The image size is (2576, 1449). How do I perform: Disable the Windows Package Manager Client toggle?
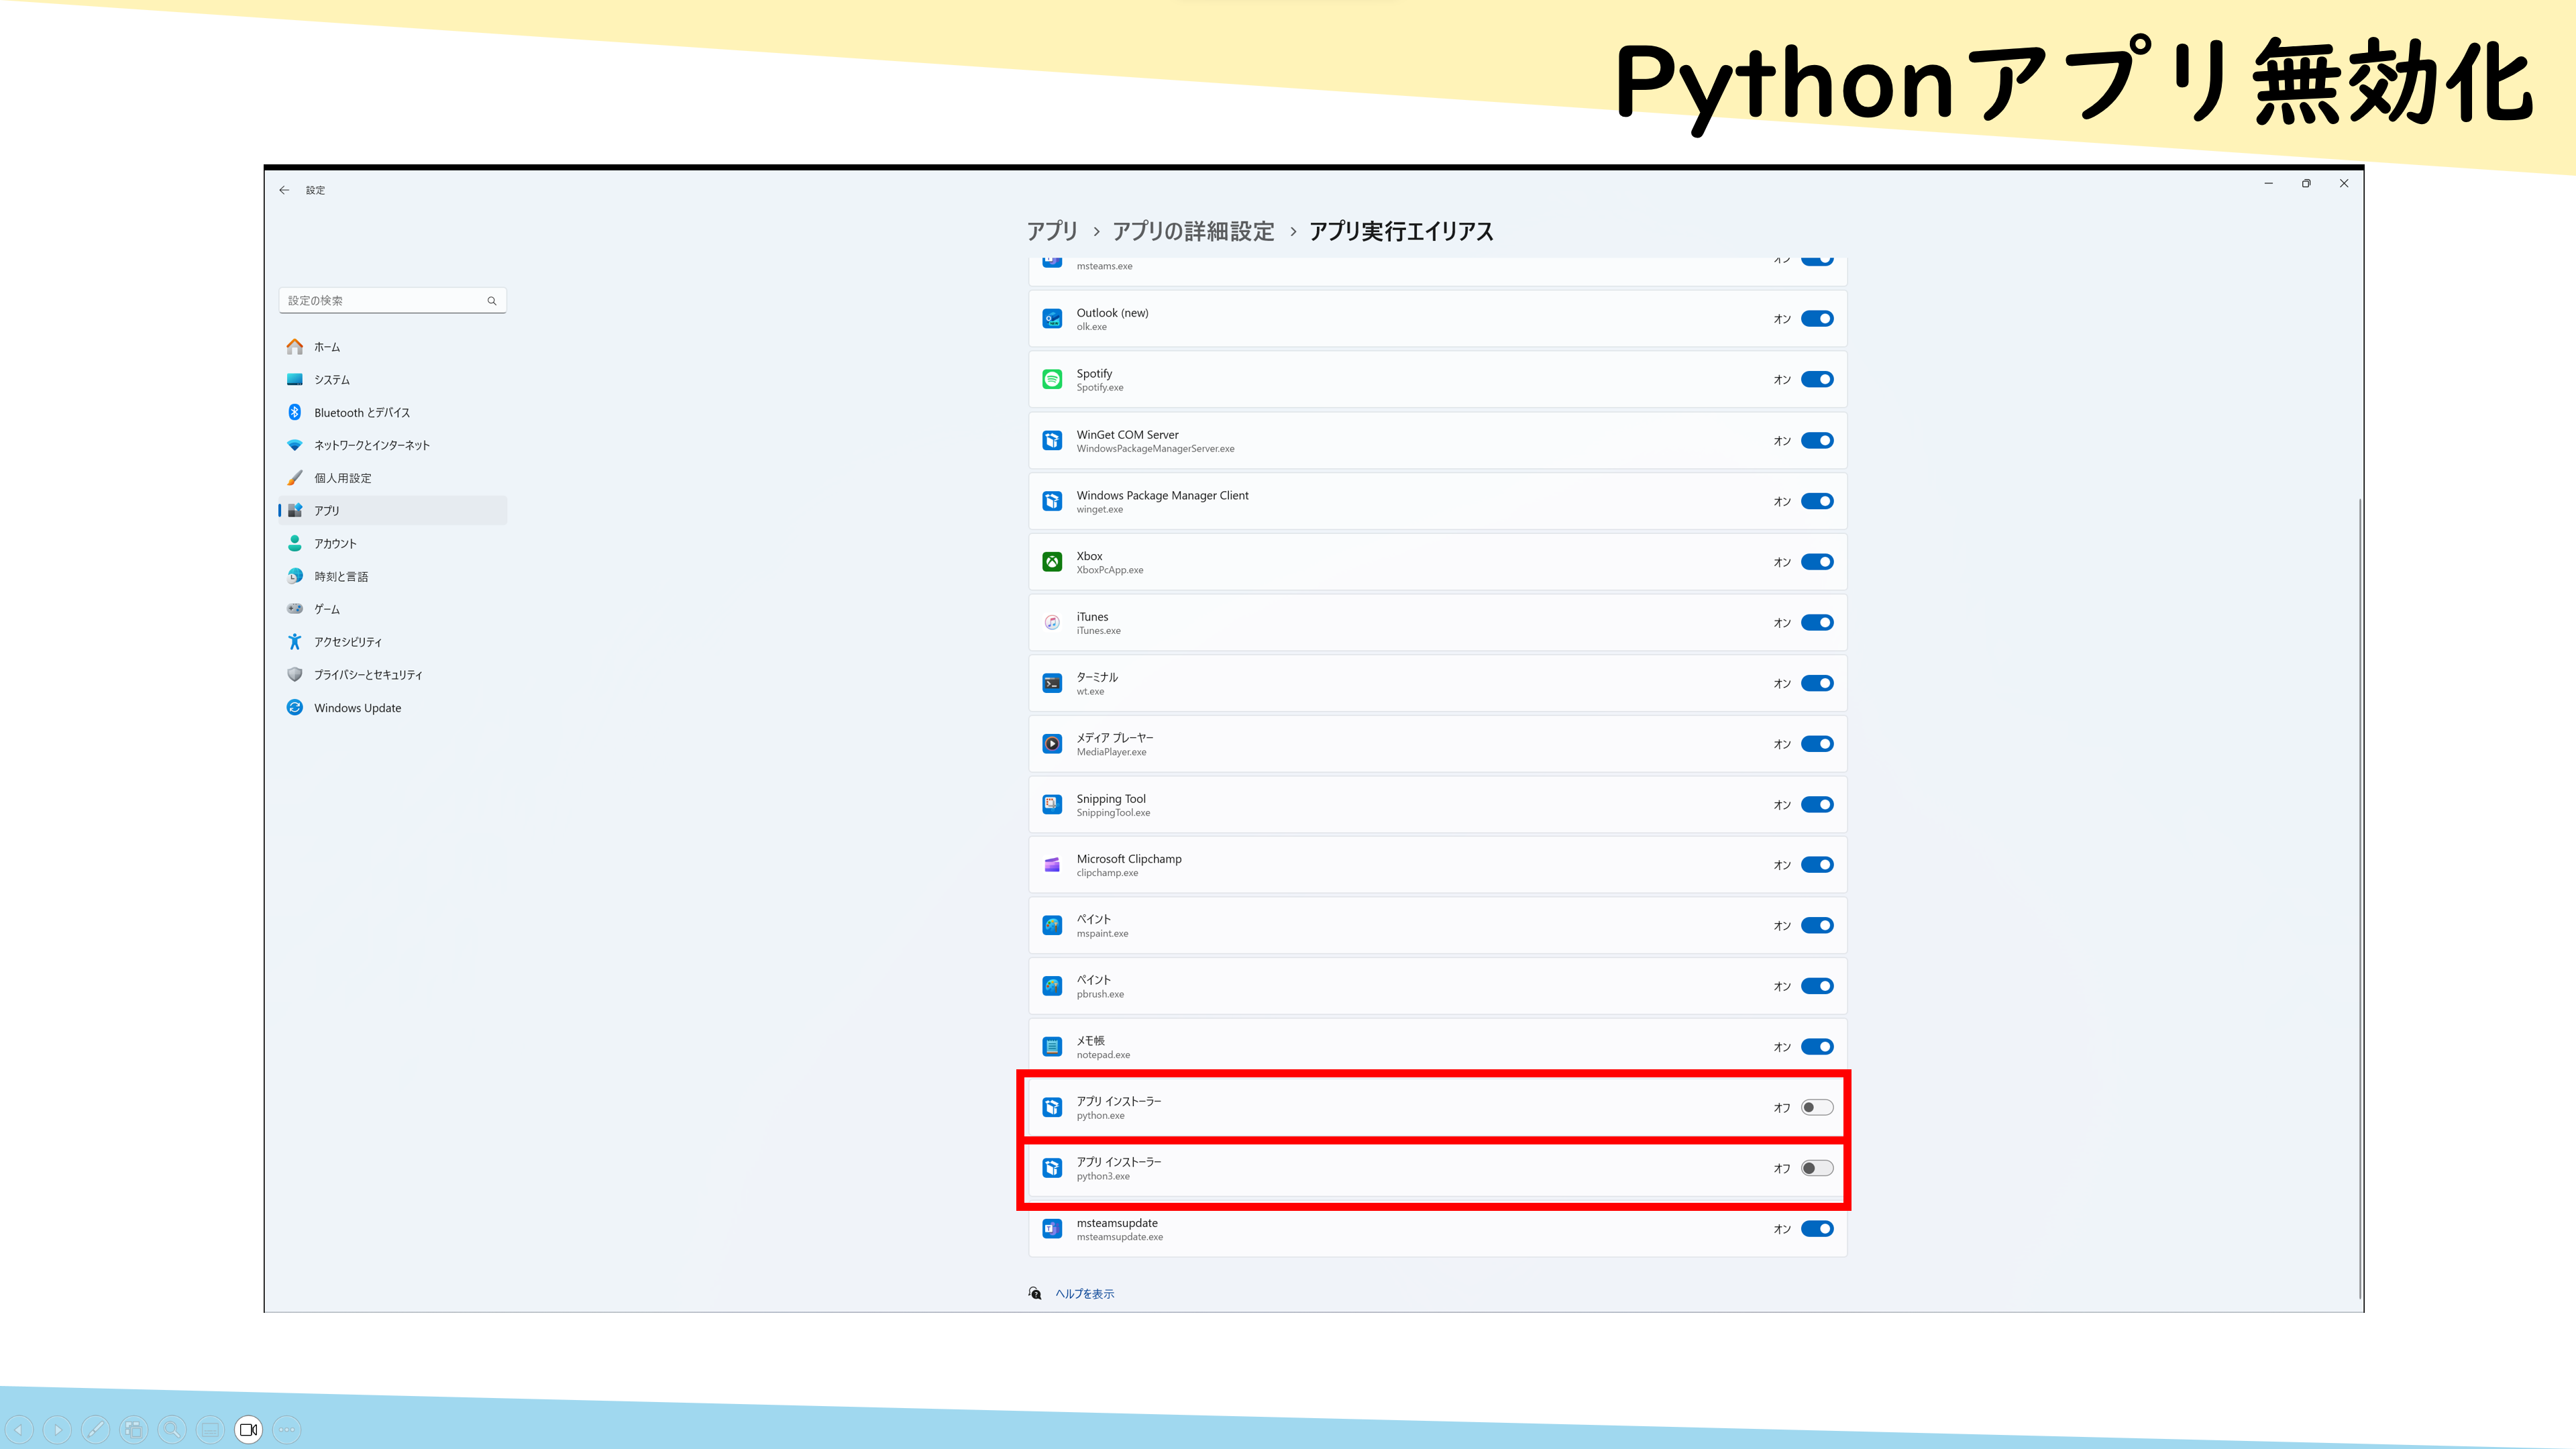pyautogui.click(x=1817, y=502)
